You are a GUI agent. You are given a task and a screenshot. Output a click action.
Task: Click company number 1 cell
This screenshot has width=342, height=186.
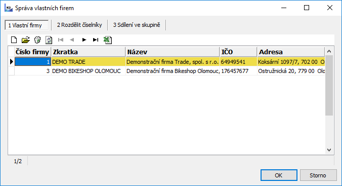tap(33, 62)
